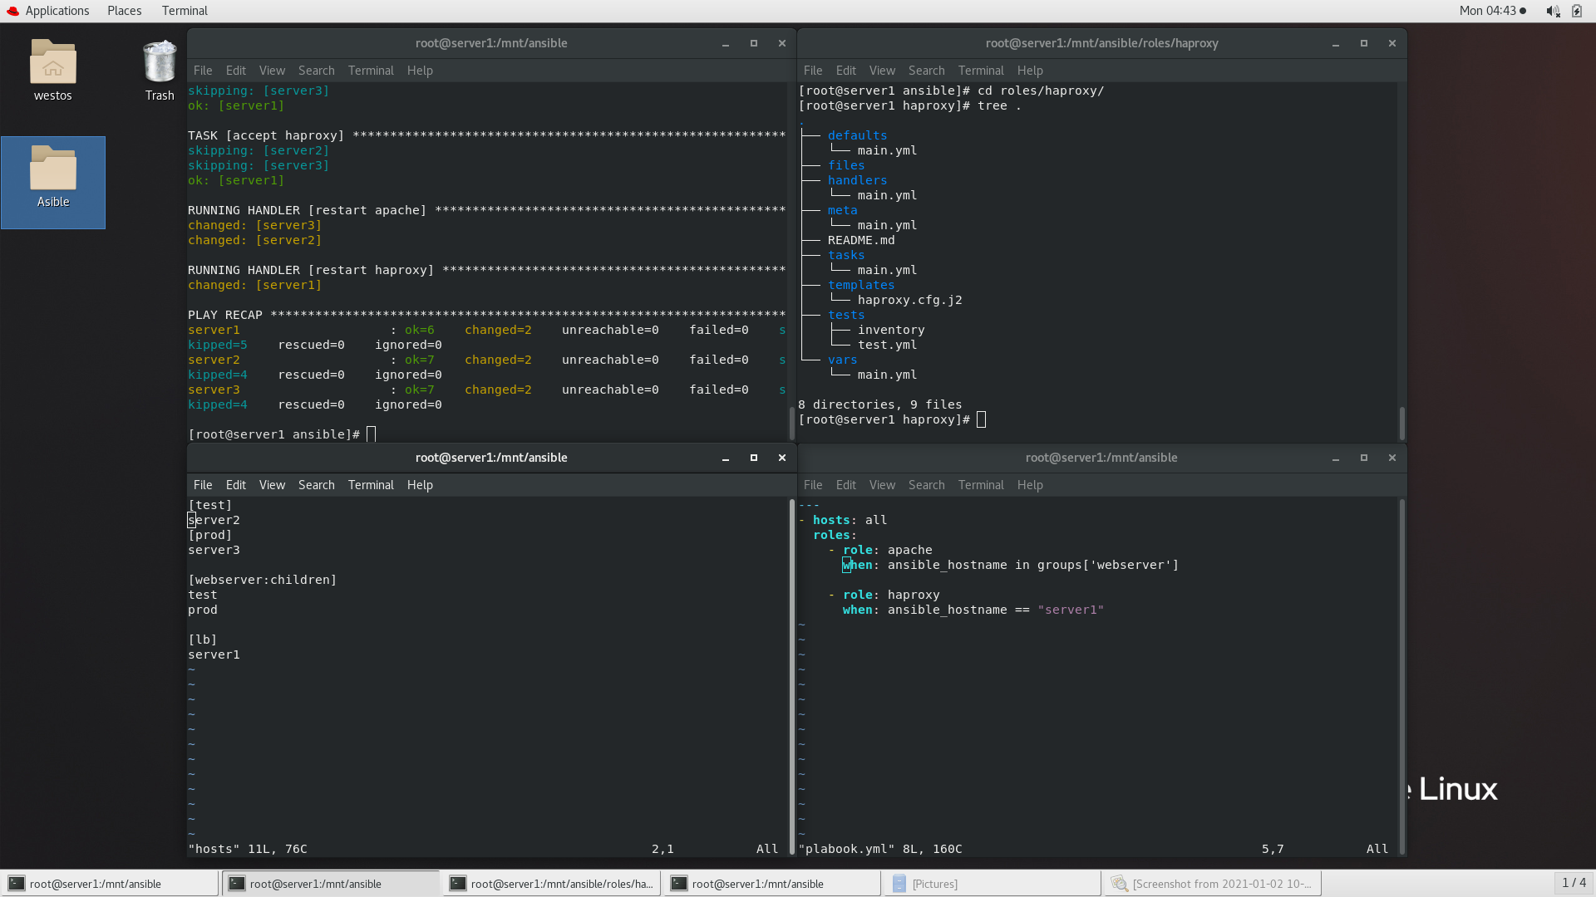Open Search menu in top-left terminal
This screenshot has width=1596, height=897.
point(316,71)
